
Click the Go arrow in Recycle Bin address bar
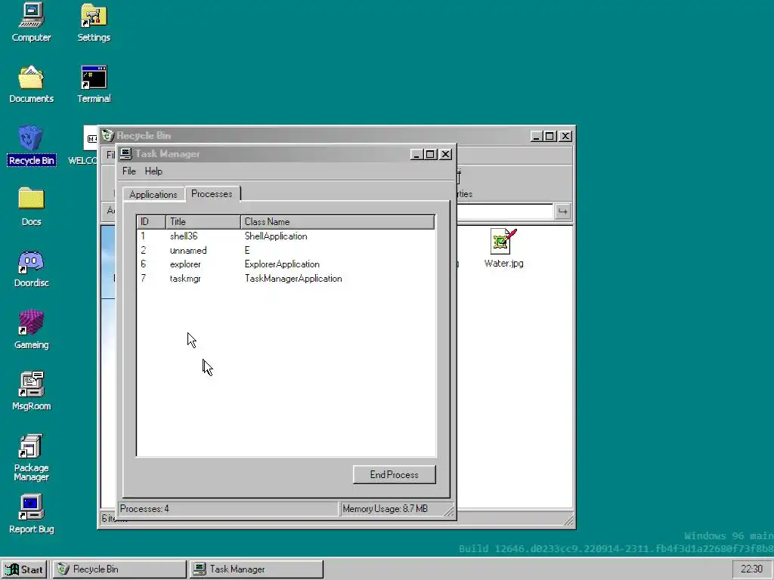click(562, 211)
